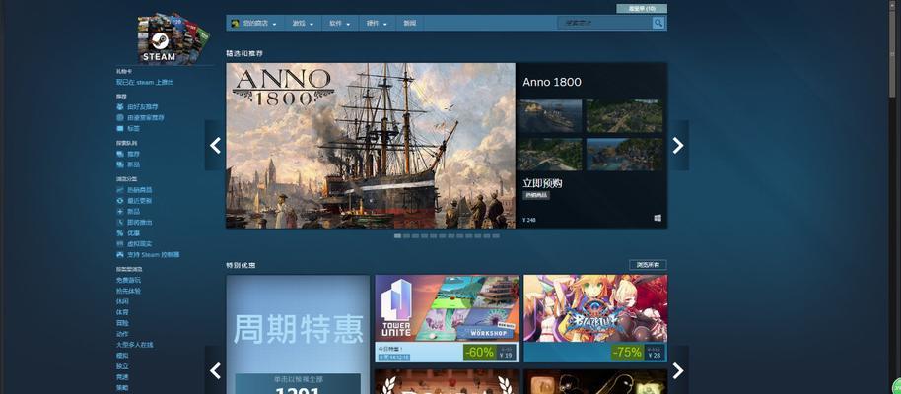This screenshot has width=901, height=394.
Task: Open the Steam gift cards image
Action: point(173,38)
